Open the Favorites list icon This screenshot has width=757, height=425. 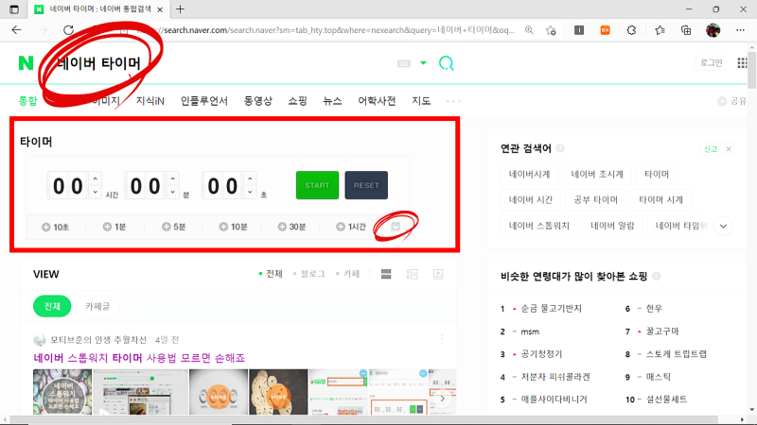pos(660,30)
